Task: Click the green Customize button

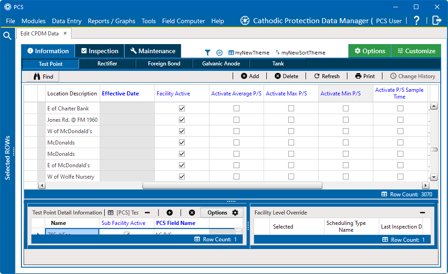Action: tap(416, 51)
